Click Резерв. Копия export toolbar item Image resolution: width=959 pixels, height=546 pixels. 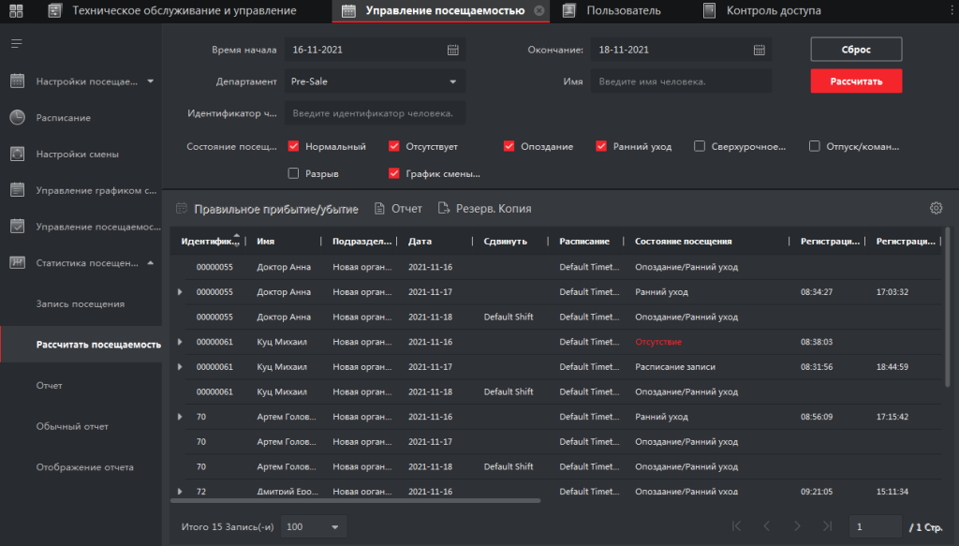pyautogui.click(x=484, y=209)
